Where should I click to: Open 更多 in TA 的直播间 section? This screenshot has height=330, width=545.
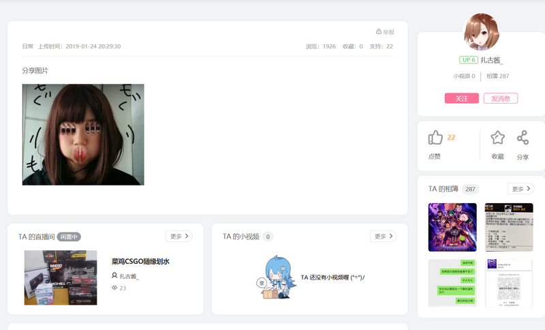179,236
